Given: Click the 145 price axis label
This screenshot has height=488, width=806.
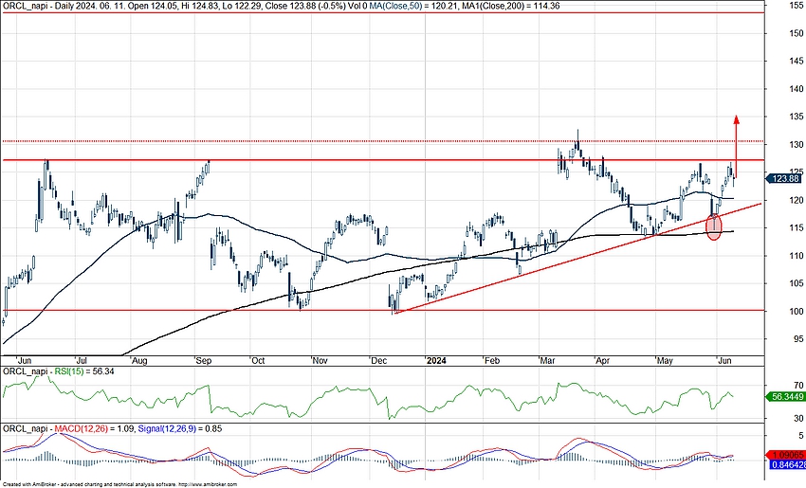Looking at the screenshot, I should pos(797,62).
